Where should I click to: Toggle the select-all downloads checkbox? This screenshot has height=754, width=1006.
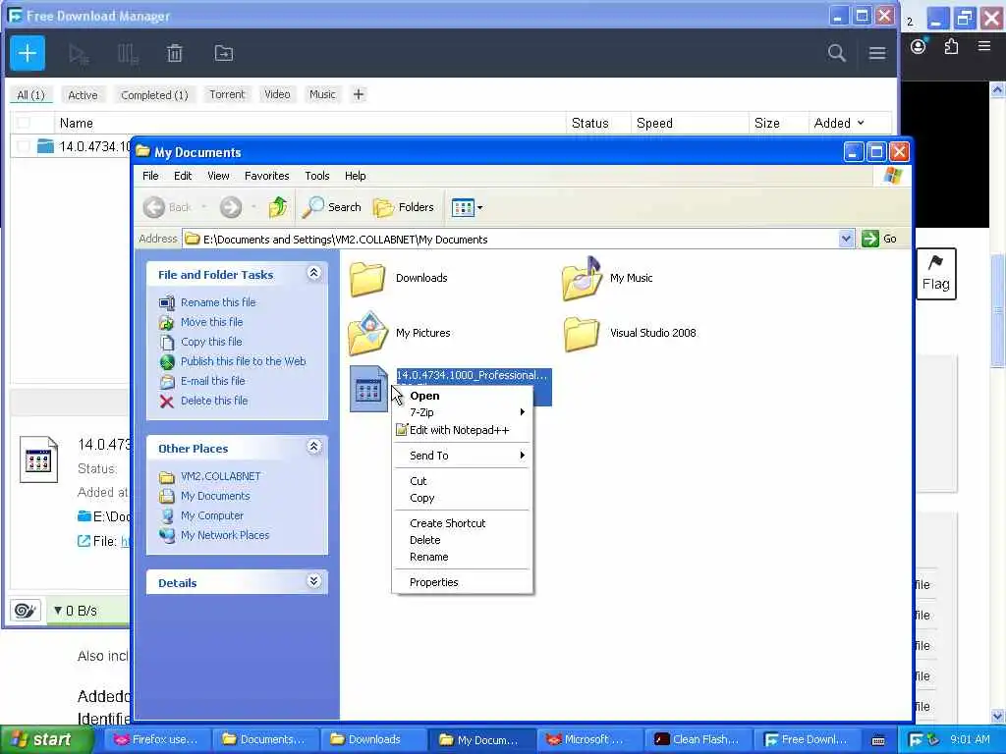click(x=24, y=123)
